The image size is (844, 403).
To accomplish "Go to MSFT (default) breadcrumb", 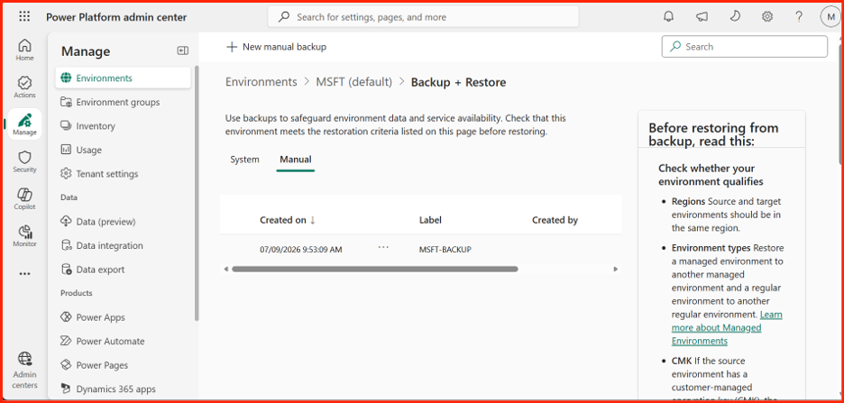I will point(353,82).
